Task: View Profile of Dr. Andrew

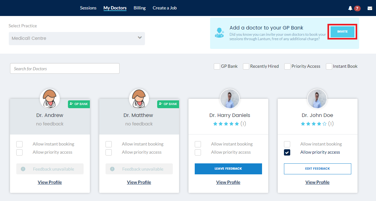Action: (50, 182)
